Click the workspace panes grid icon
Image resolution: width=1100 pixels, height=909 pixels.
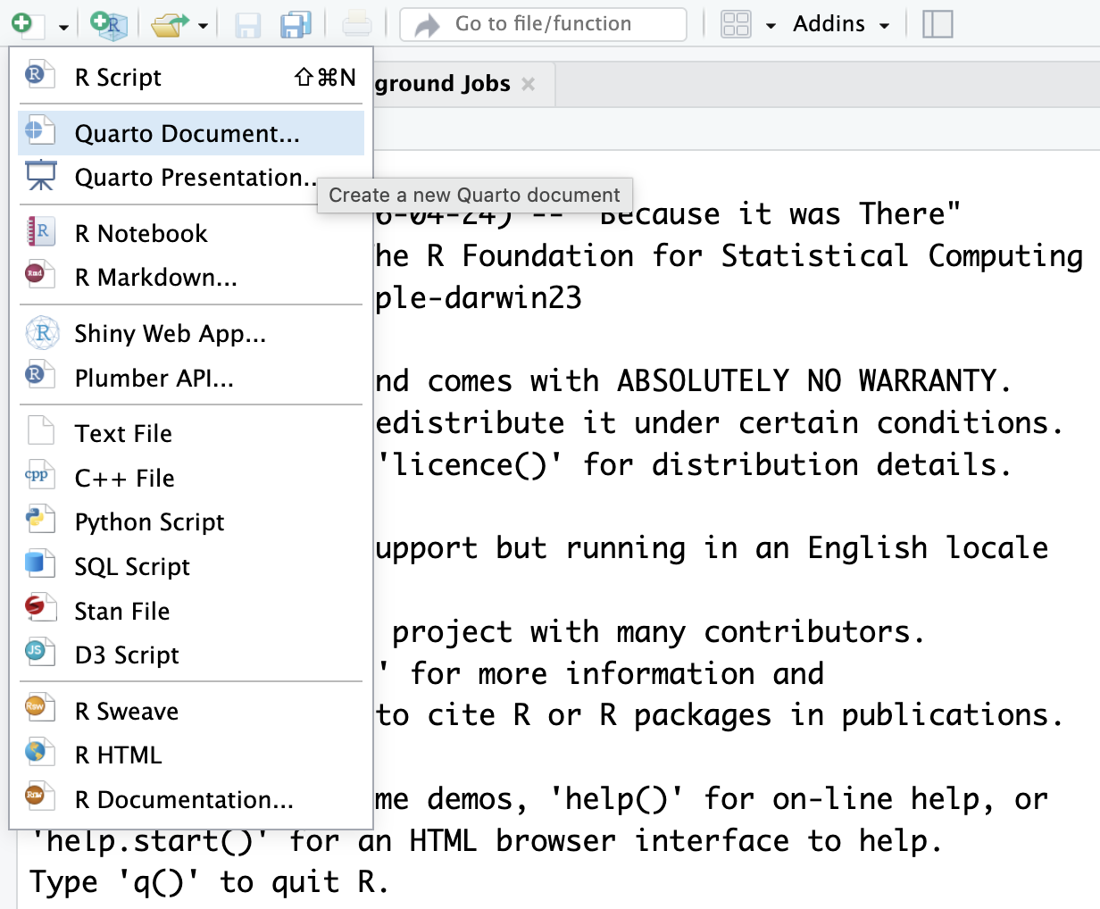click(x=736, y=24)
